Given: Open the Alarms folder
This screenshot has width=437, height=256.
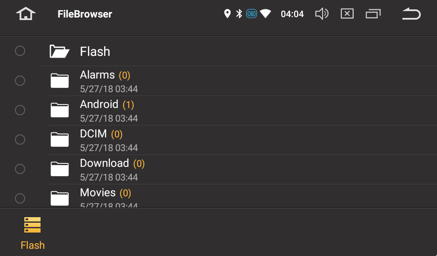Looking at the screenshot, I should click(x=98, y=75).
